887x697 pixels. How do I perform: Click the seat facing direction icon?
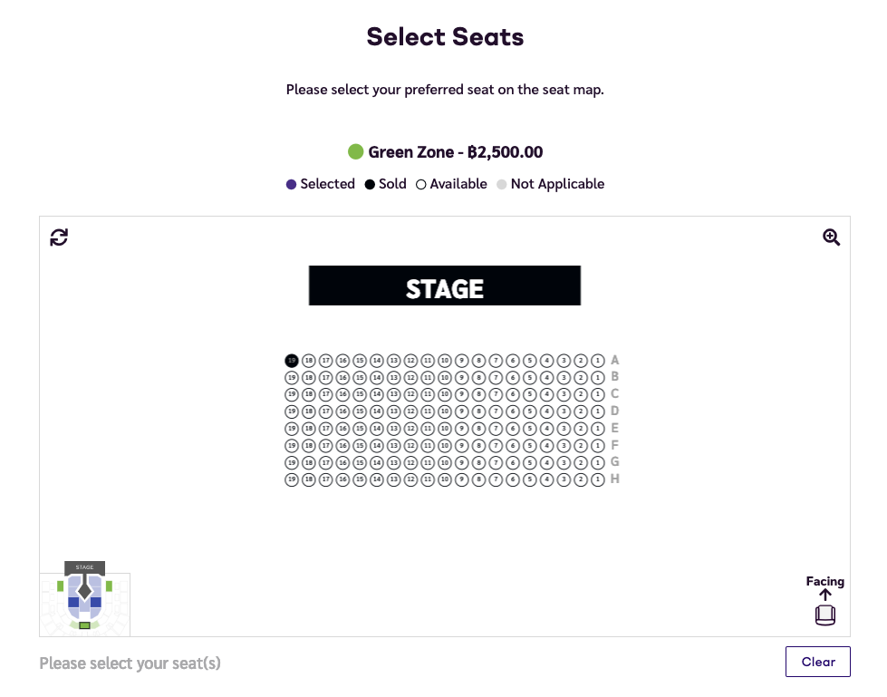click(x=824, y=615)
